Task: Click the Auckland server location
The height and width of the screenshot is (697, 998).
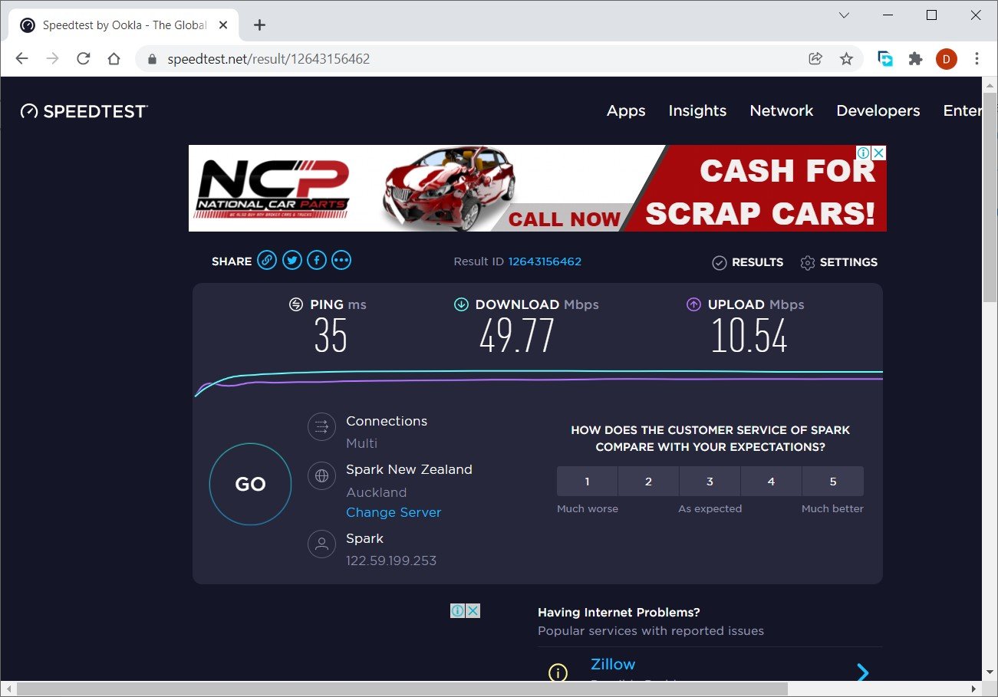Action: (376, 492)
